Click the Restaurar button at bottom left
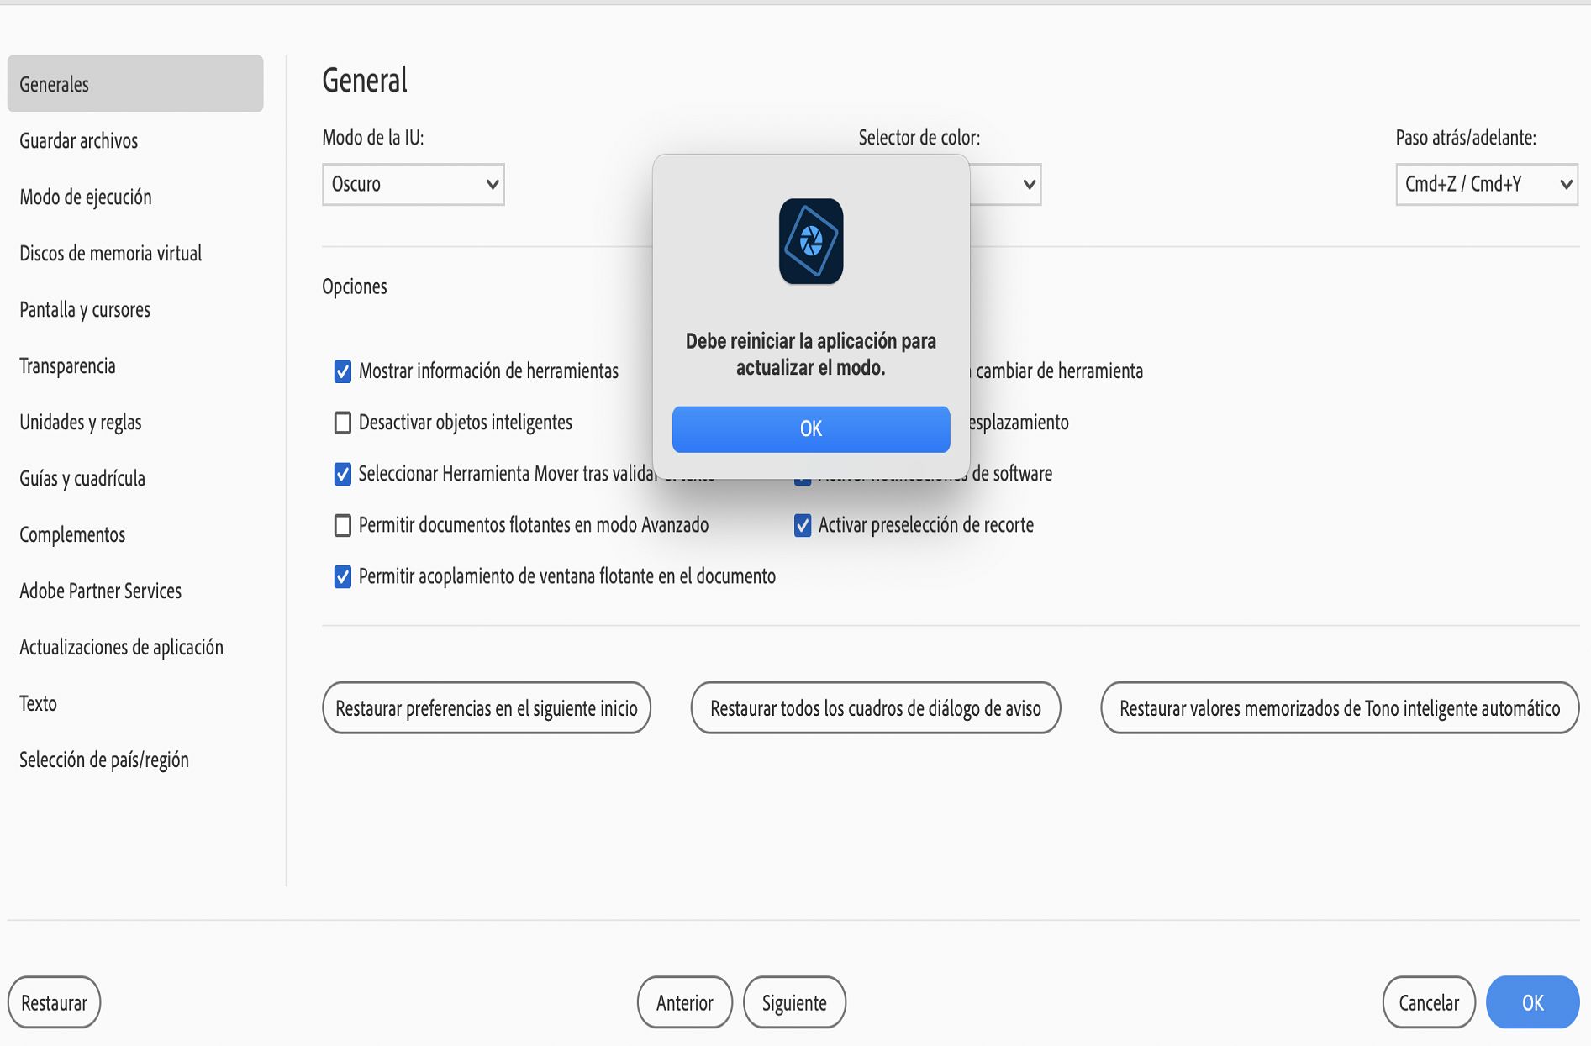The image size is (1591, 1046). coord(55,1002)
